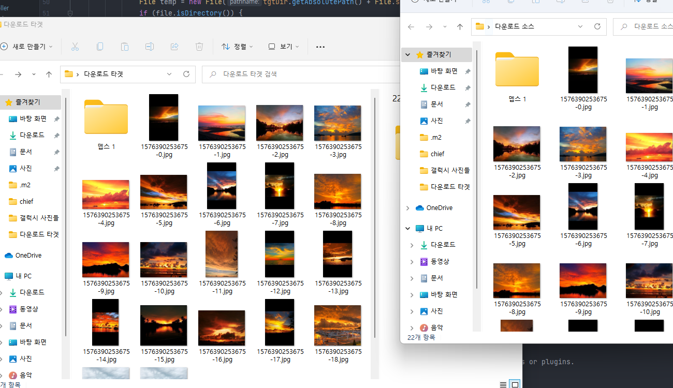The width and height of the screenshot is (673, 388).
Task: Click 새로 만들기 button in left window toolbar
Action: [x=26, y=47]
